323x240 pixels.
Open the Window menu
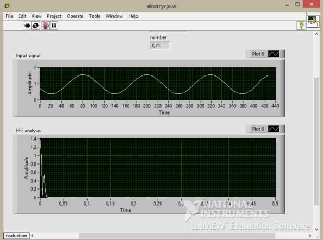(x=114, y=16)
